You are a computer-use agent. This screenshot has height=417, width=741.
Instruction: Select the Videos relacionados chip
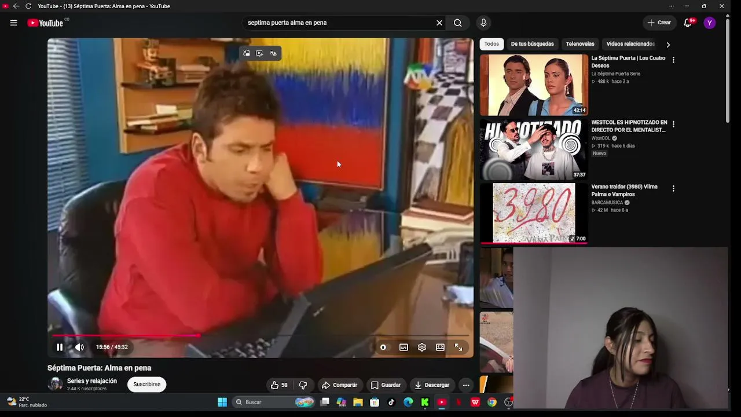(x=630, y=44)
